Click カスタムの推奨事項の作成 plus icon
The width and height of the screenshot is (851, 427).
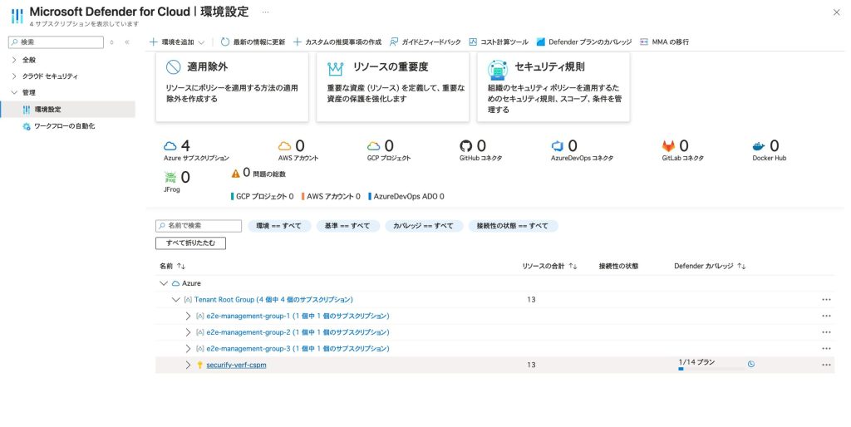[x=298, y=42]
